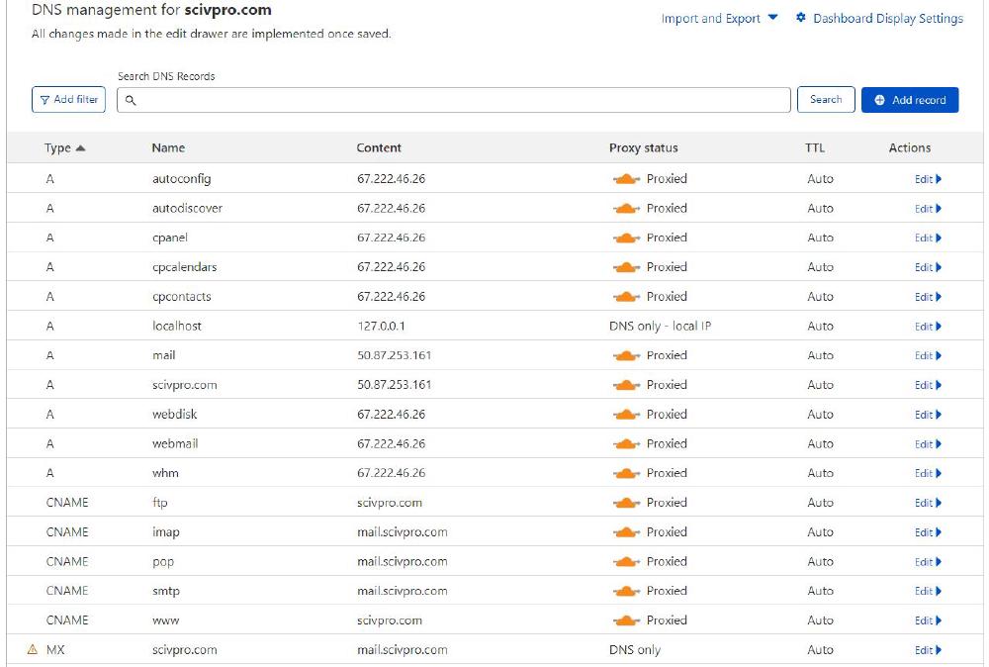Click the cloud icon in the www CNAME row
This screenshot has height=667, width=989.
tap(626, 620)
